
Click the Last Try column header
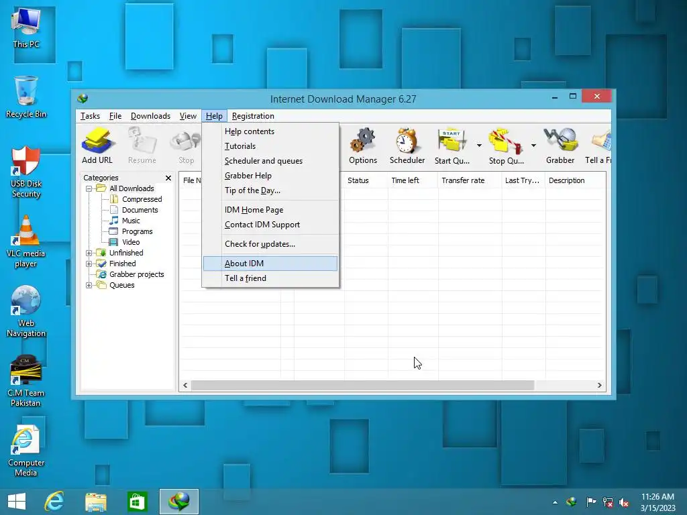pyautogui.click(x=523, y=180)
